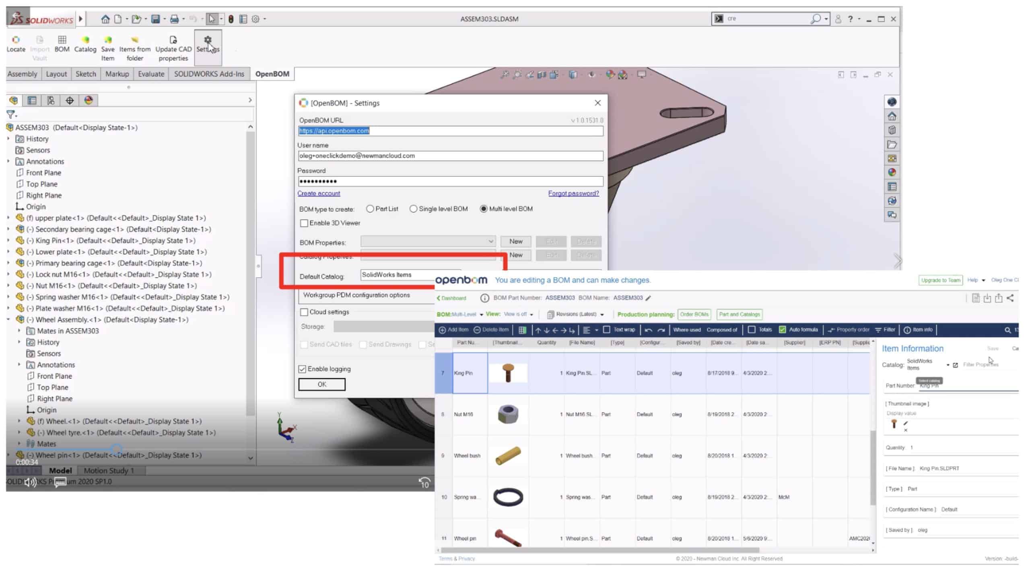The image size is (1030, 573).
Task: Click the OpenBOM table horizontal scrollbar
Action: coord(600,550)
